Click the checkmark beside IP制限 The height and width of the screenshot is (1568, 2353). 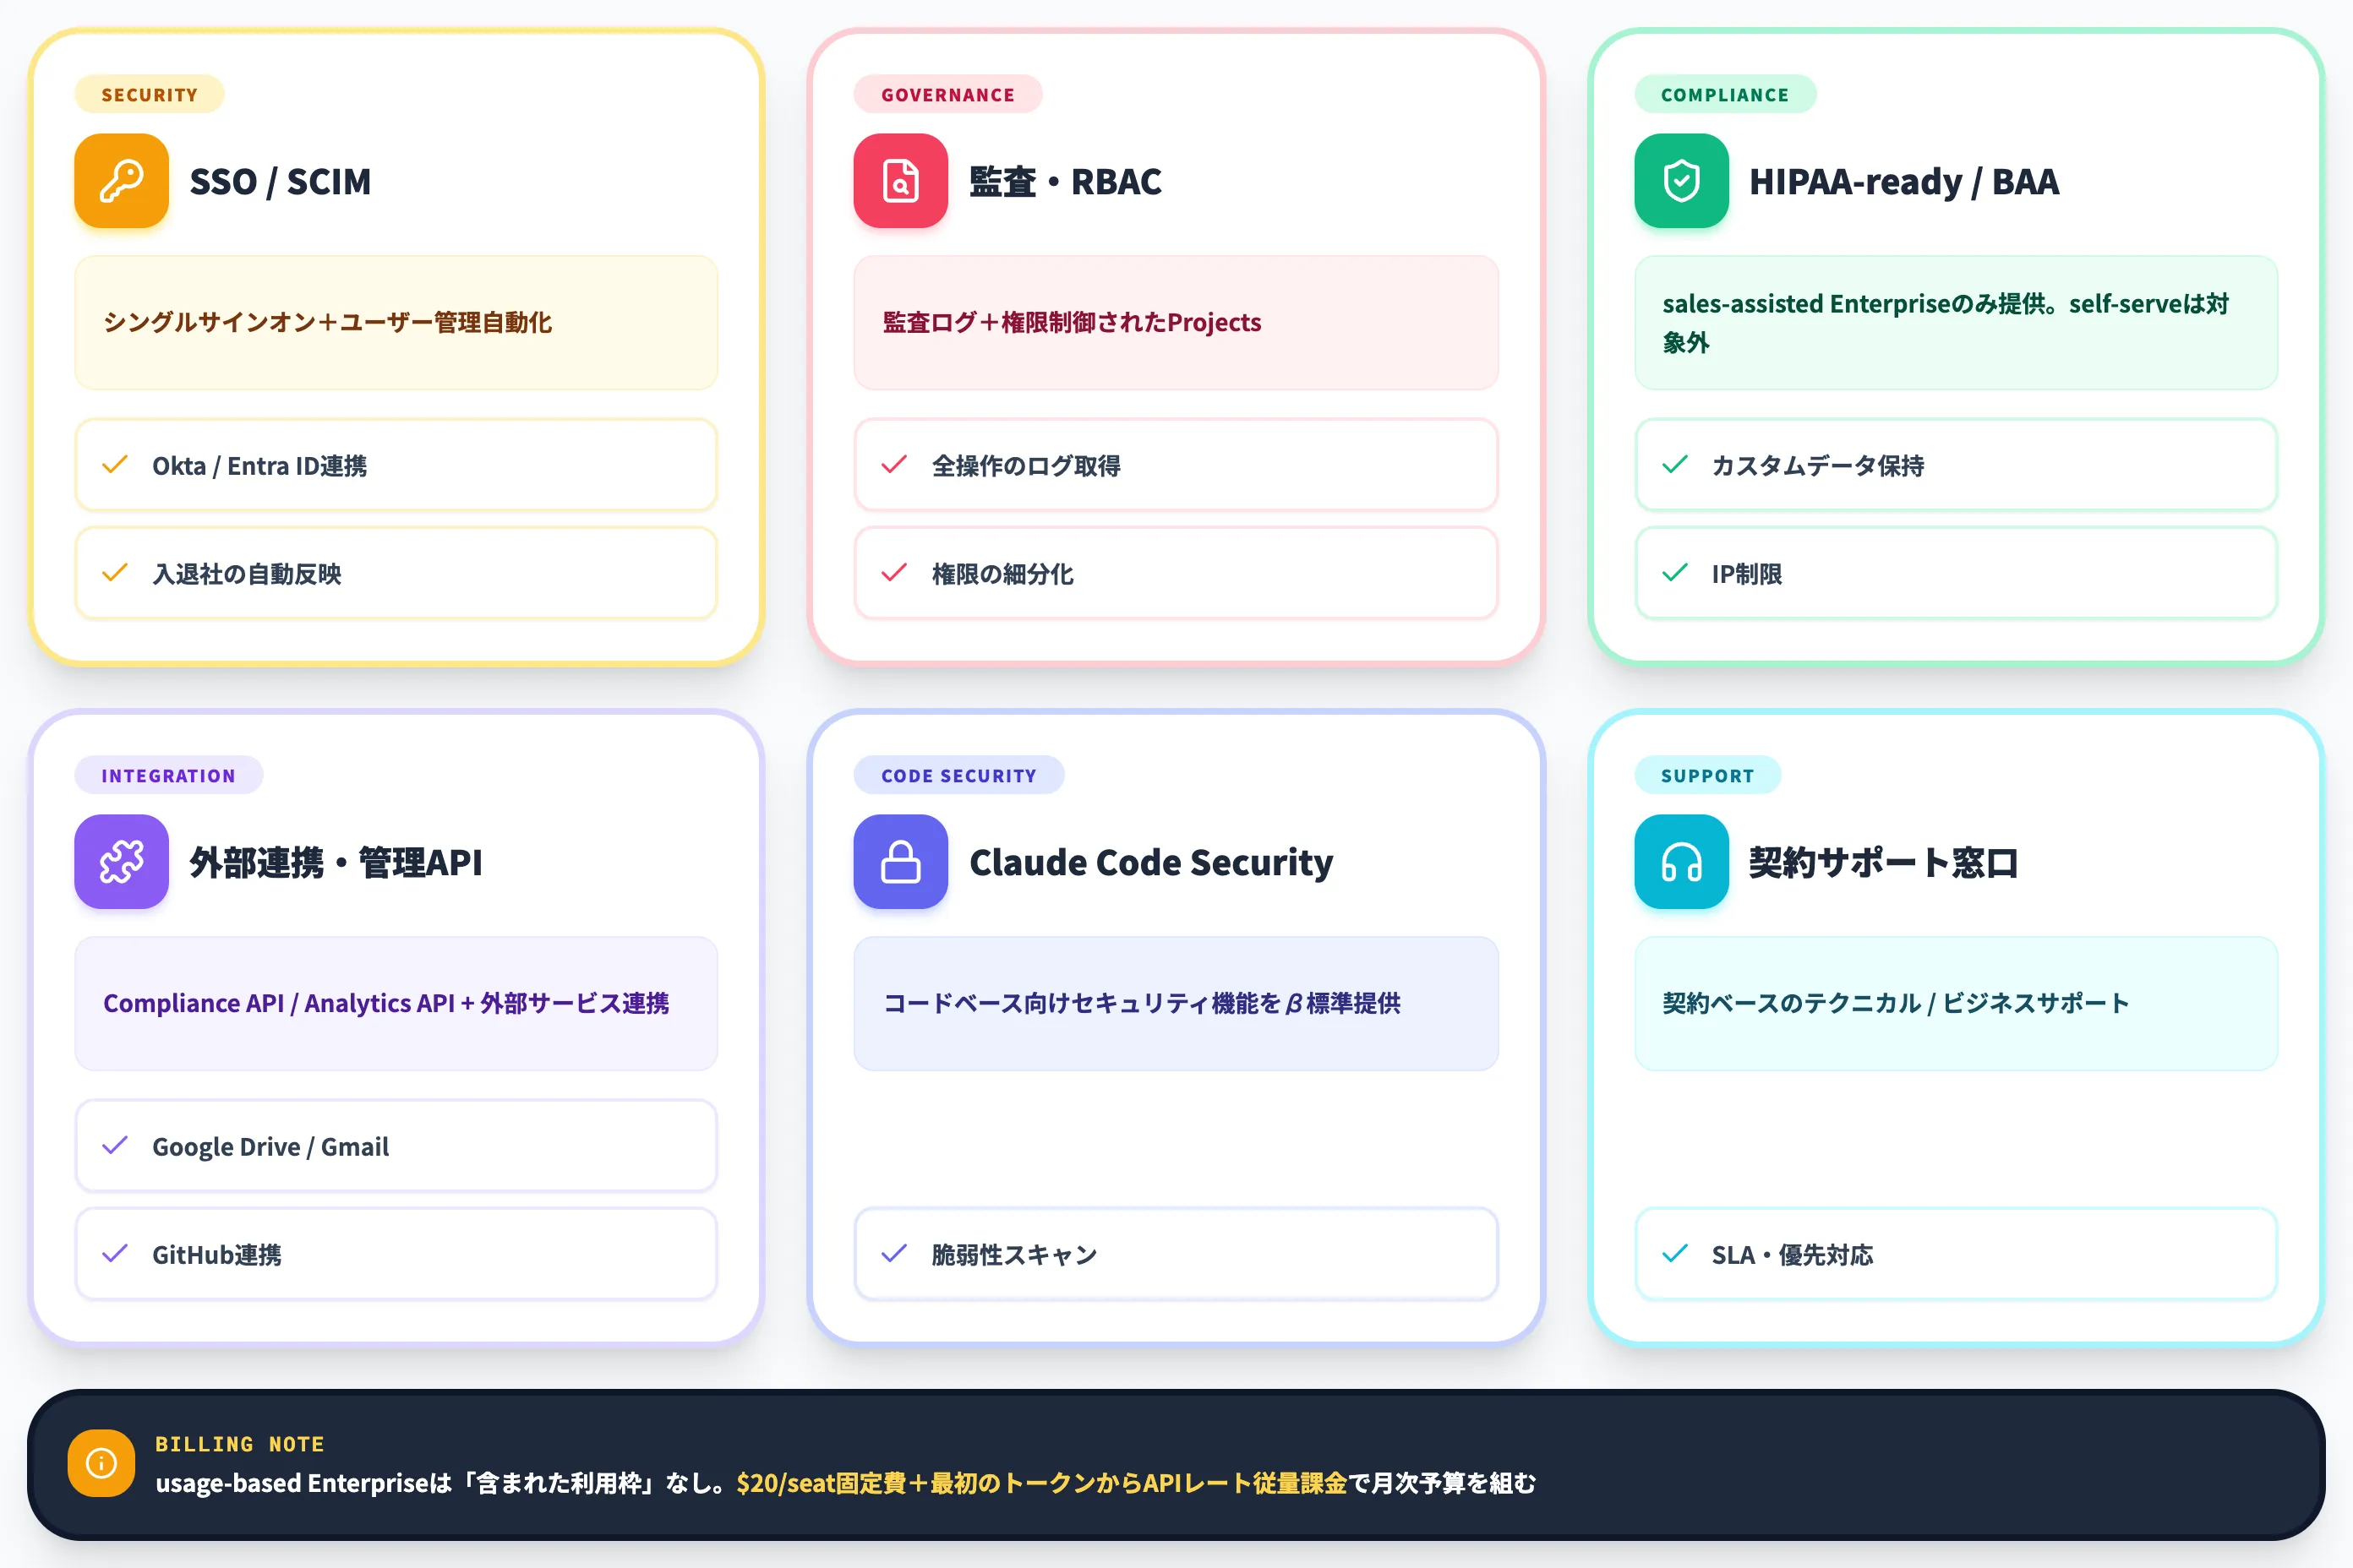1674,573
